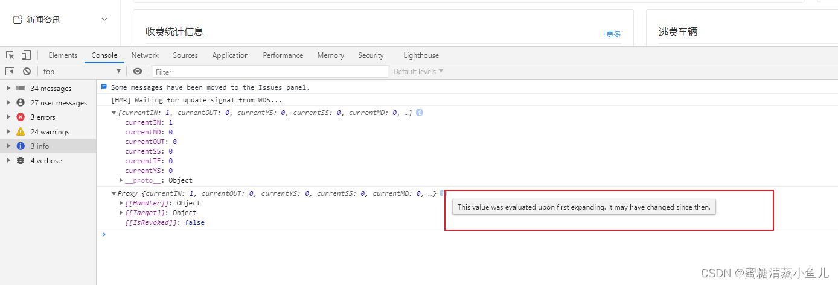Open the Security tab
The height and width of the screenshot is (285, 838).
tap(371, 55)
